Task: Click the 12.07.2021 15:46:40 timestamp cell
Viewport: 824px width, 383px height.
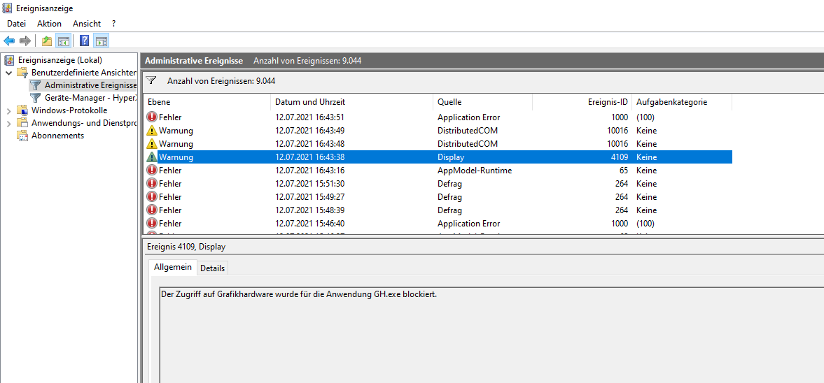Action: 309,224
